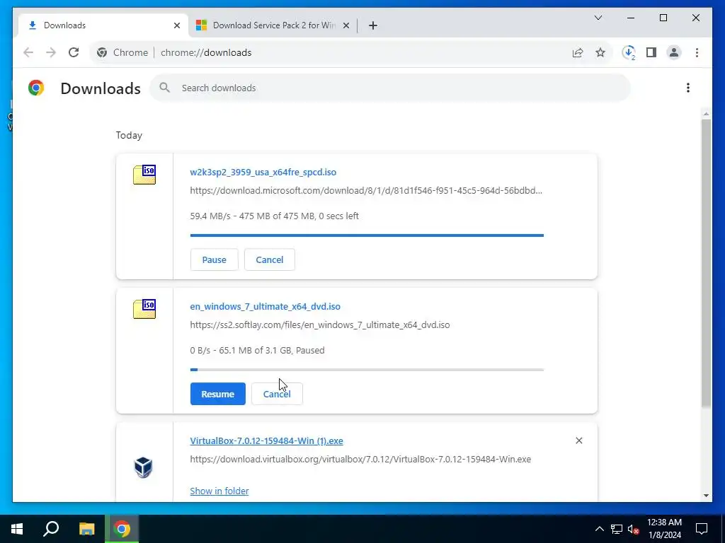Viewport: 725px width, 543px height.
Task: Click the w2k3sp2 ISO file icon
Action: click(x=144, y=175)
